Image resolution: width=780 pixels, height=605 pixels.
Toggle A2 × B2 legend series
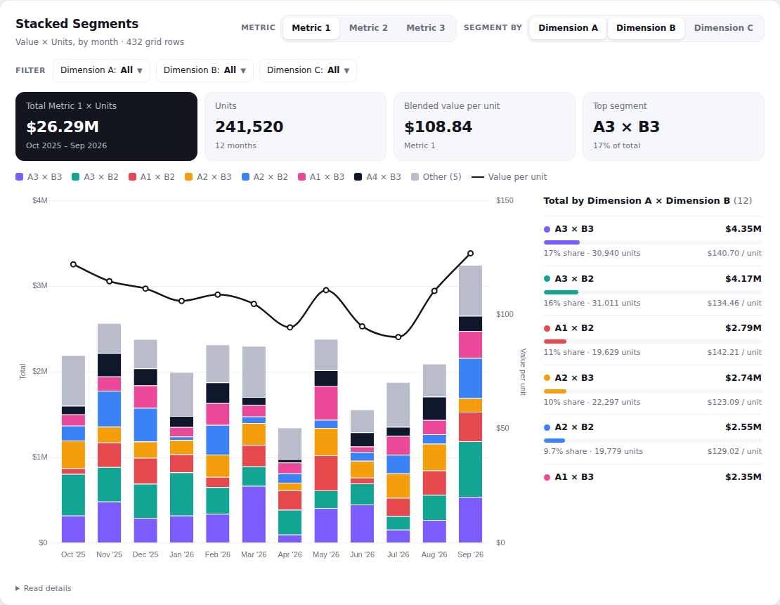point(265,176)
